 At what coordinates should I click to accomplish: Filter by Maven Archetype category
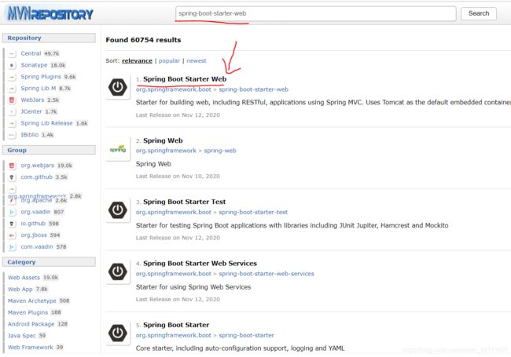point(32,301)
